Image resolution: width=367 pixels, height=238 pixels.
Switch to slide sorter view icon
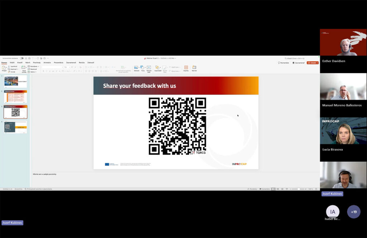click(278, 189)
